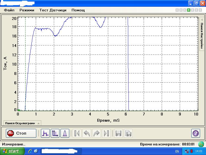Image resolution: width=206 pixels, height=155 pixels.
Task: Click the redo forward arrow icon
Action: pos(96,133)
